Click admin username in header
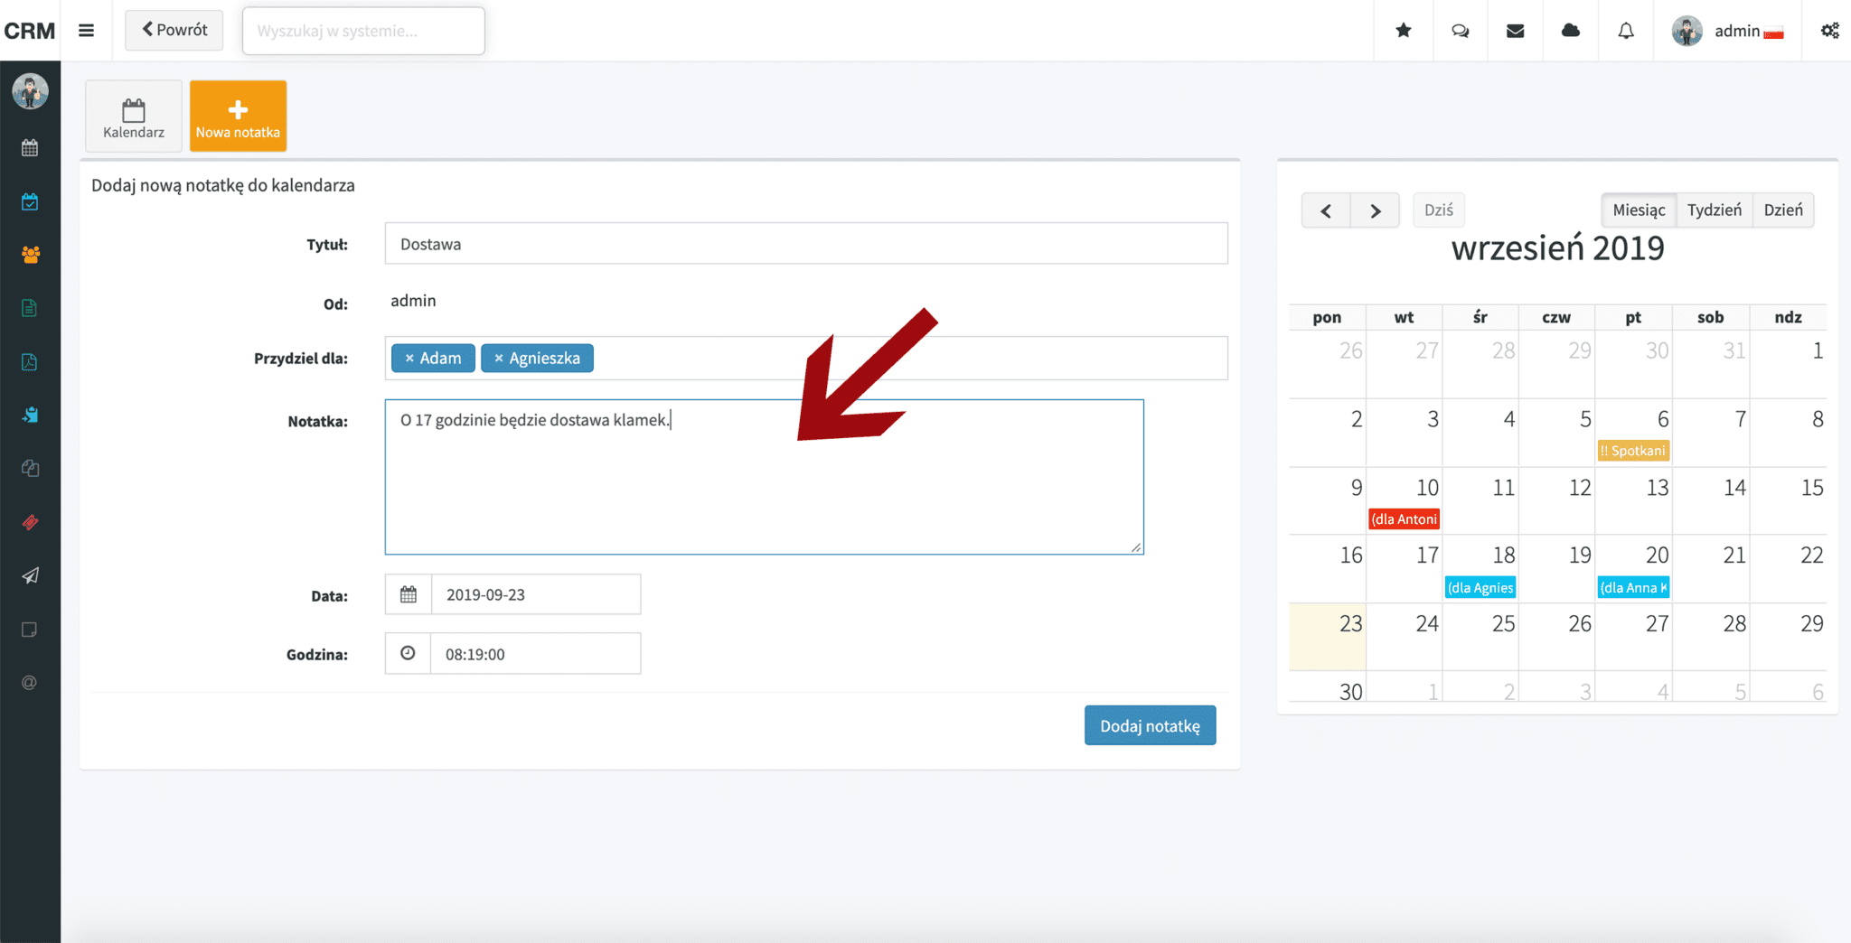Image resolution: width=1851 pixels, height=943 pixels. tap(1737, 31)
